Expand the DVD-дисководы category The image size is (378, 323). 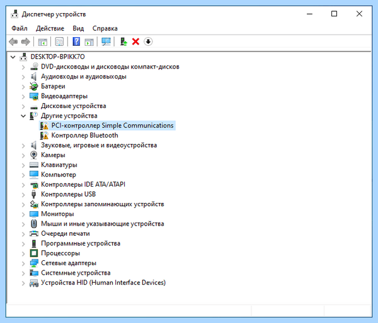23,67
